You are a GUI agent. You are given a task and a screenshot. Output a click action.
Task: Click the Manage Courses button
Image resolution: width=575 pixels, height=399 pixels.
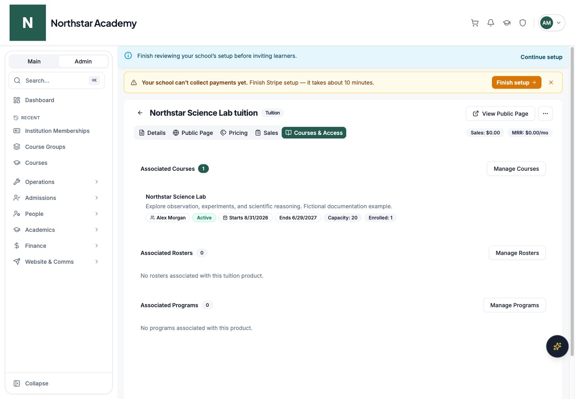[516, 169]
